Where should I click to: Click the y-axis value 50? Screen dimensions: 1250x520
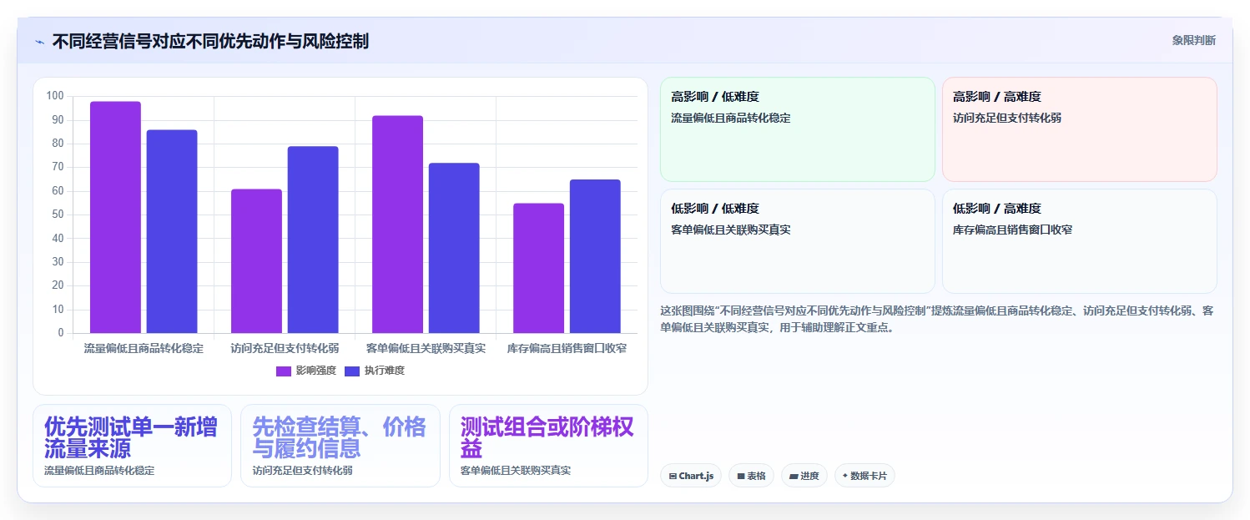tap(58, 215)
